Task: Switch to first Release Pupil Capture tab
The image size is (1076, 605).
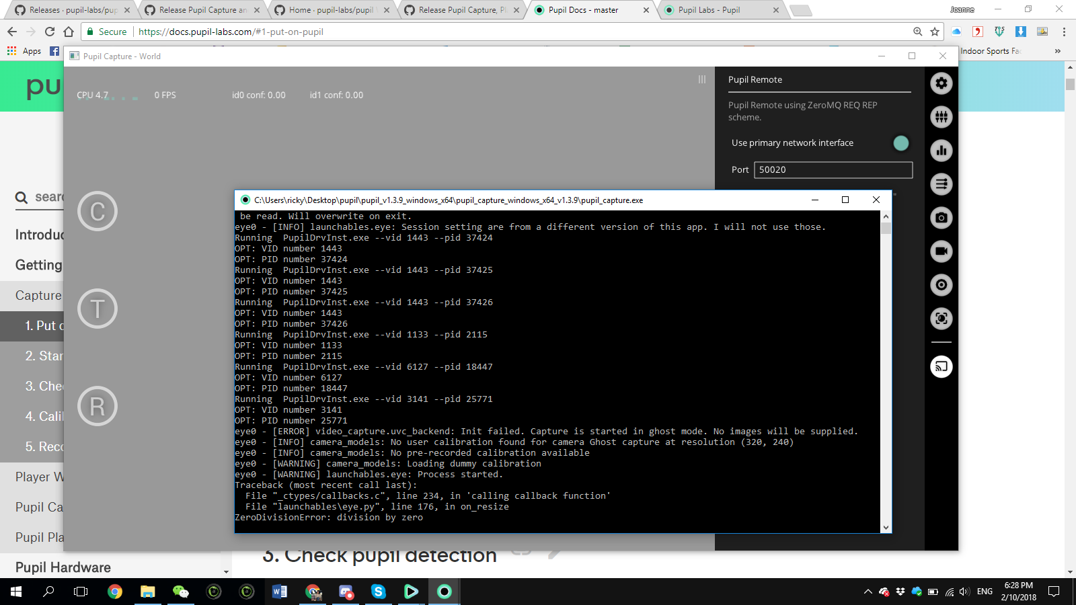Action: pos(202,10)
